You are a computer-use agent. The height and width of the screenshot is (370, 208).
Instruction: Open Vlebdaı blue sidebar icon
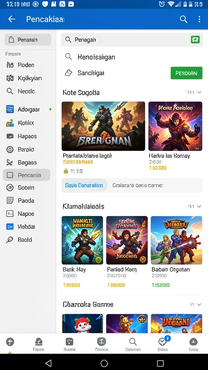[10, 227]
